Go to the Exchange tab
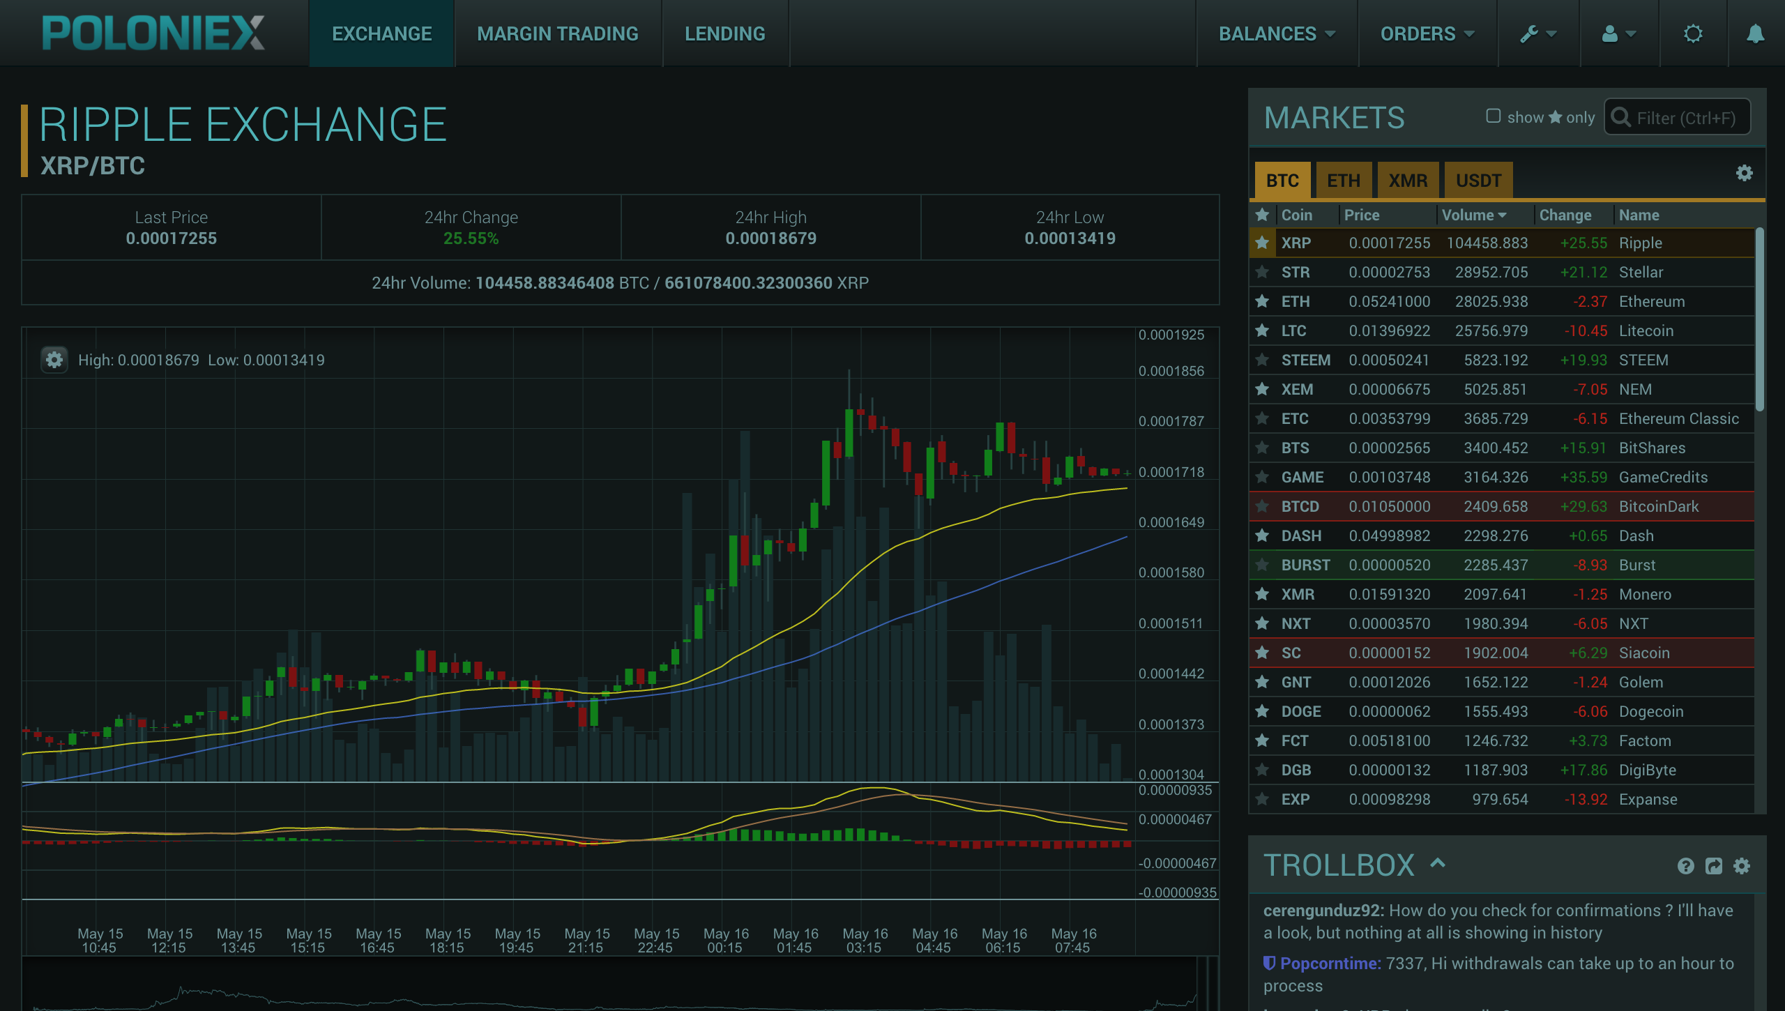Viewport: 1785px width, 1011px height. [381, 33]
